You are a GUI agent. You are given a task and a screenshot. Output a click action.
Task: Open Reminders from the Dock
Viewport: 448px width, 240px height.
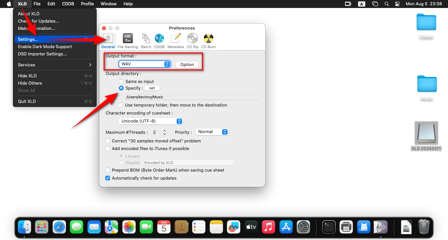tap(199, 227)
